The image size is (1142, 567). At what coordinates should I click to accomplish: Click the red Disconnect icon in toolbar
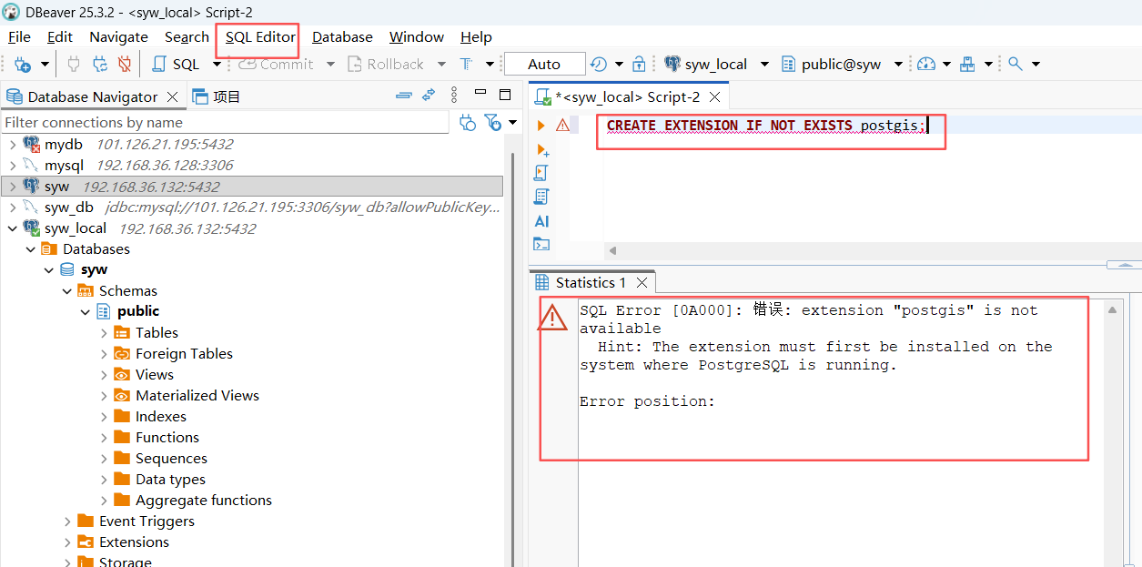point(125,65)
